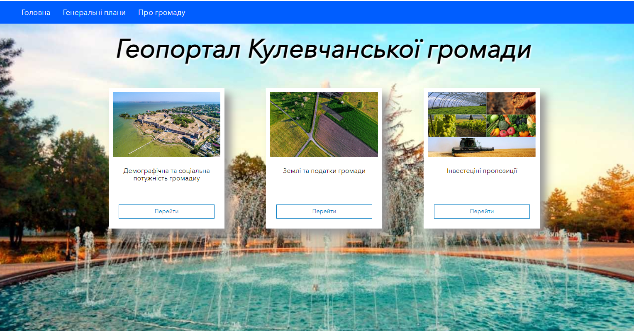Open the Генеральні плани menu item
The height and width of the screenshot is (331, 634).
click(x=94, y=12)
